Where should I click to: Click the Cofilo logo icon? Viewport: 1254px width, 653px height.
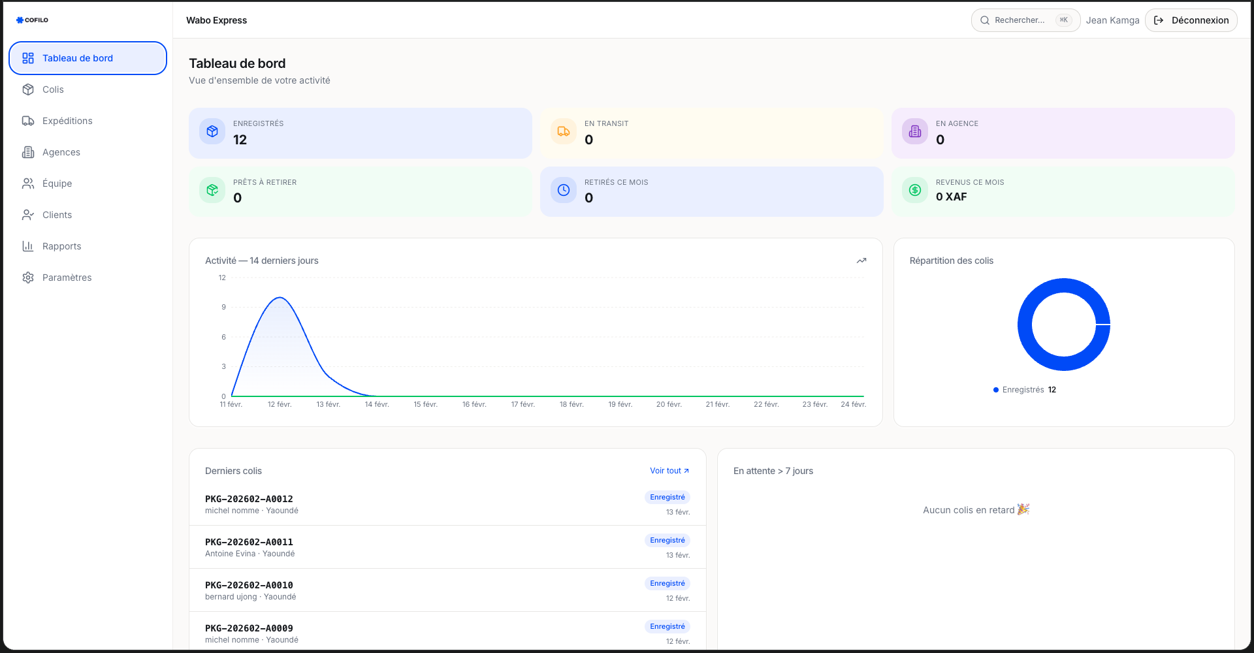[20, 20]
